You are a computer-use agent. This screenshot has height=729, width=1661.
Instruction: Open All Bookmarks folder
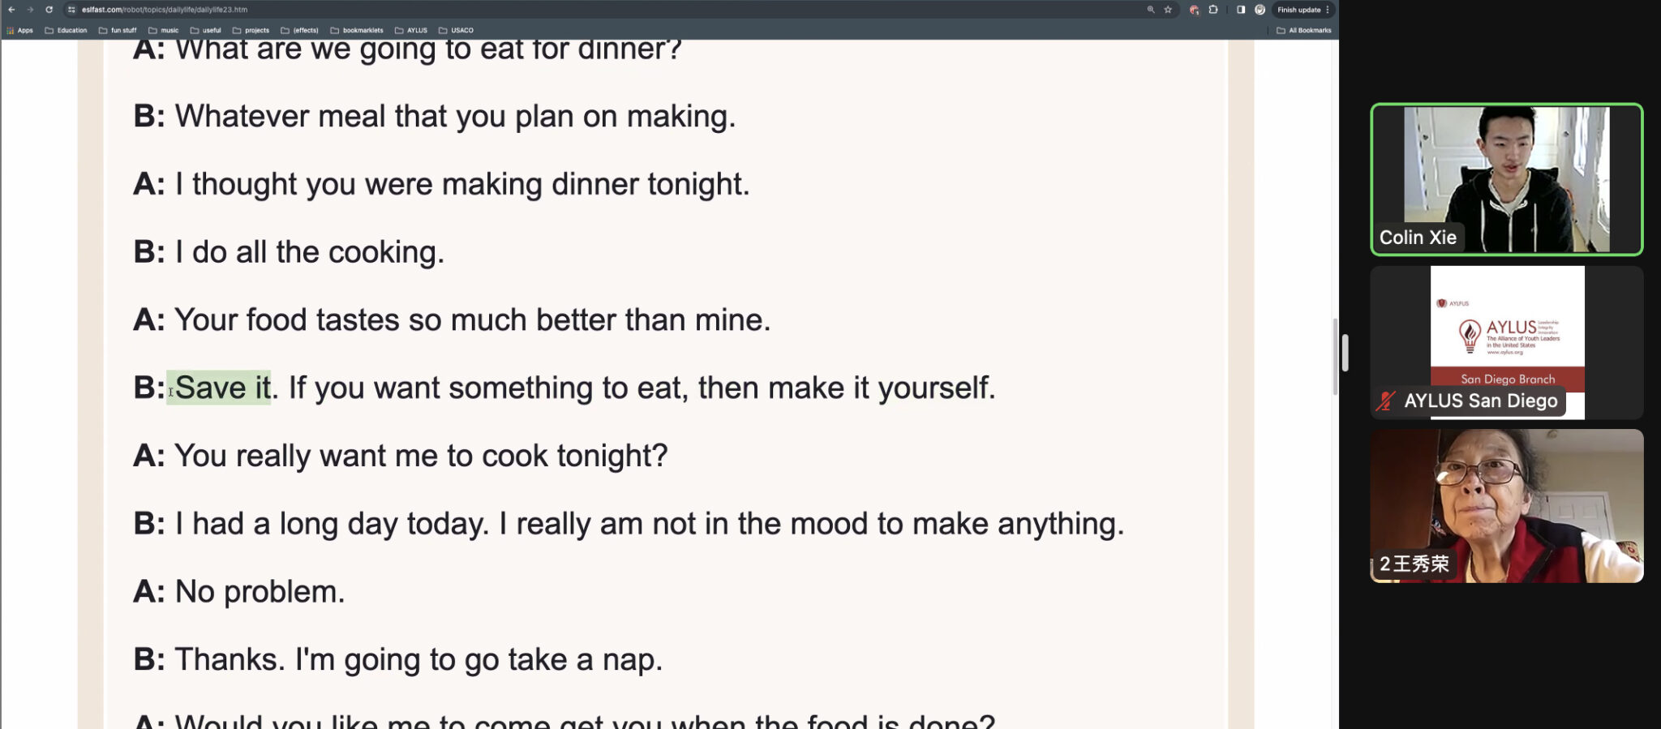click(x=1304, y=30)
